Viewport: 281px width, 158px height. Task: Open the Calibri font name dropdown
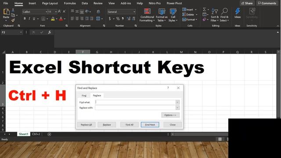pos(46,12)
